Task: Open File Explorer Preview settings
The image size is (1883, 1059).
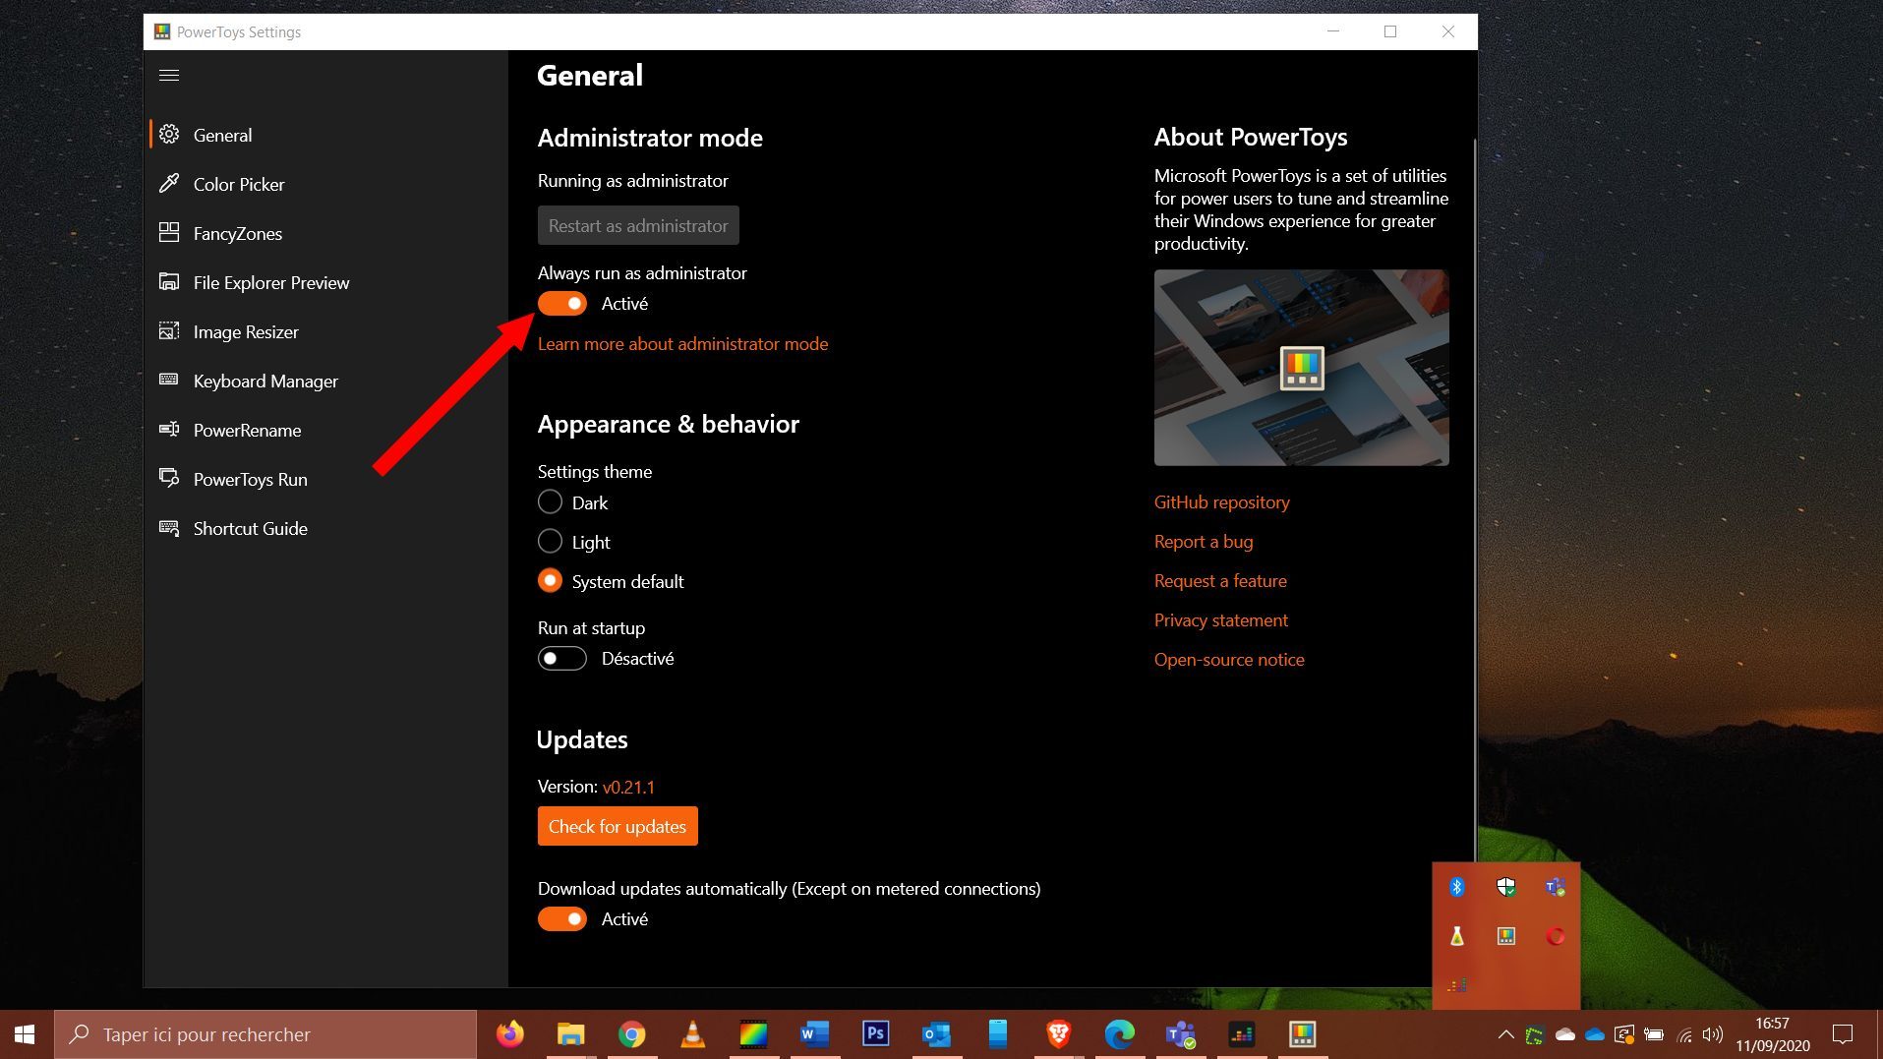Action: 326,282
